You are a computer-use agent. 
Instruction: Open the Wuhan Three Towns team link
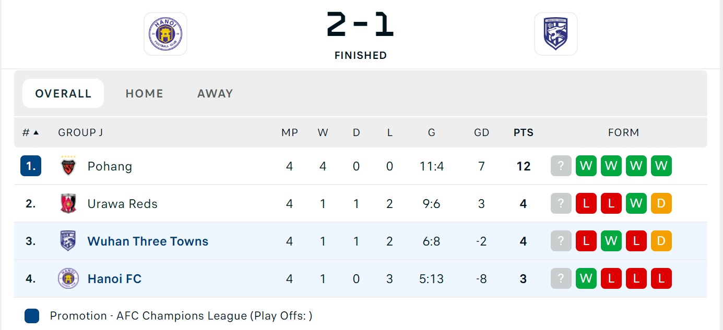(148, 241)
